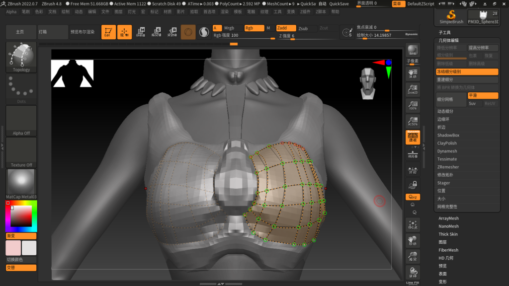The image size is (509, 286).
Task: Click the Rotate view icon in right shelf
Action: click(413, 273)
